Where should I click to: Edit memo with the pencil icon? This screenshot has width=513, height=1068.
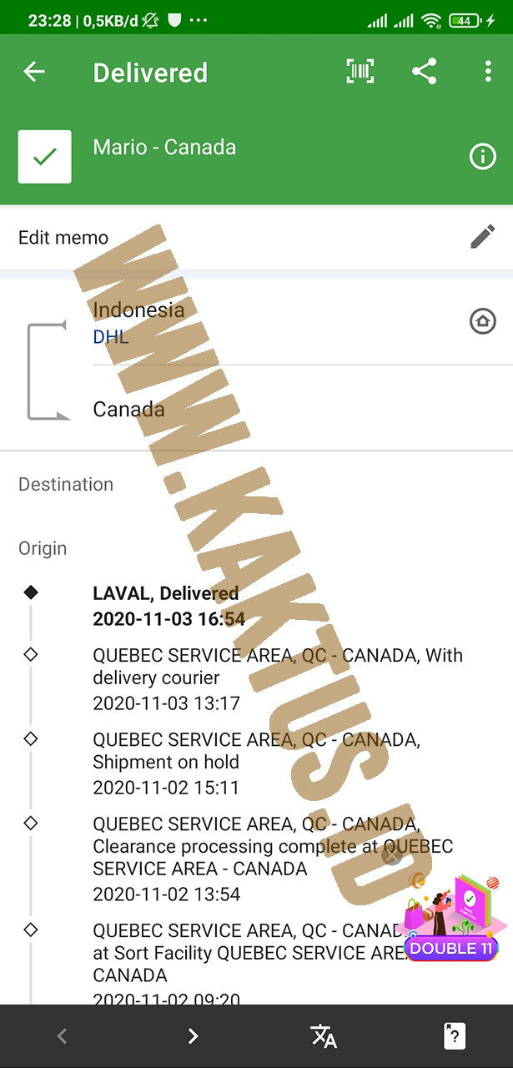point(483,237)
